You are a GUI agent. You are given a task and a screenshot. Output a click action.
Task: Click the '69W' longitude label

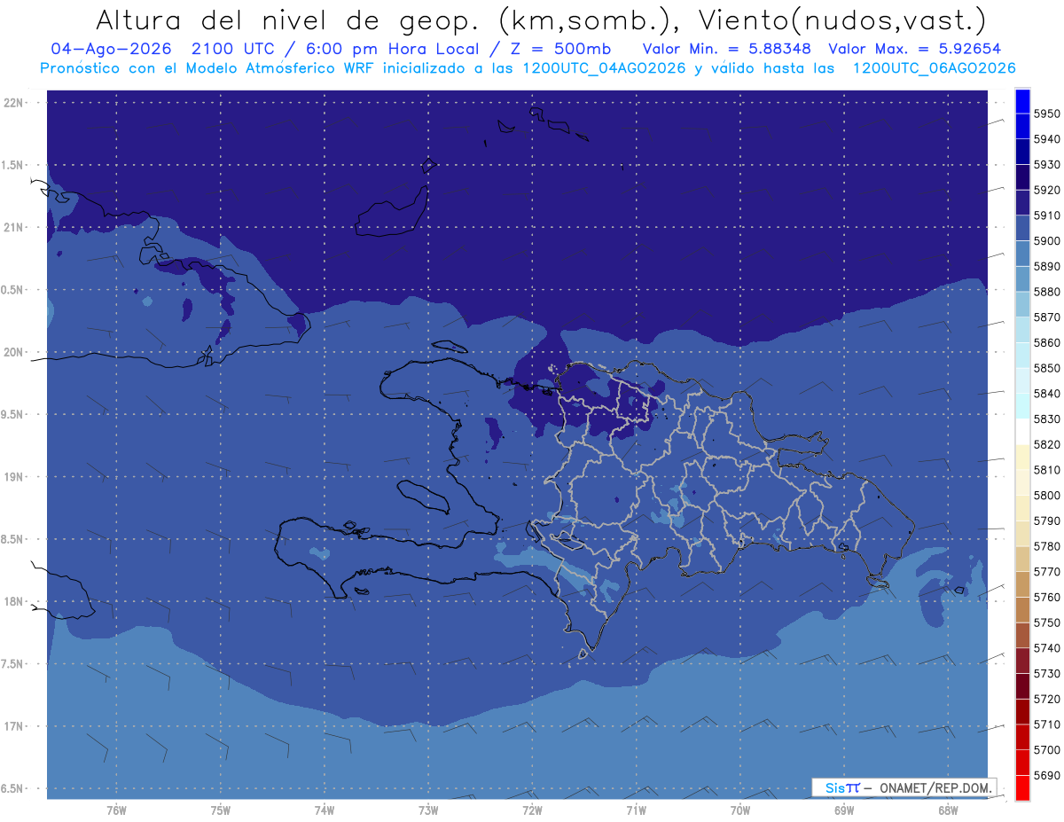[x=844, y=810]
